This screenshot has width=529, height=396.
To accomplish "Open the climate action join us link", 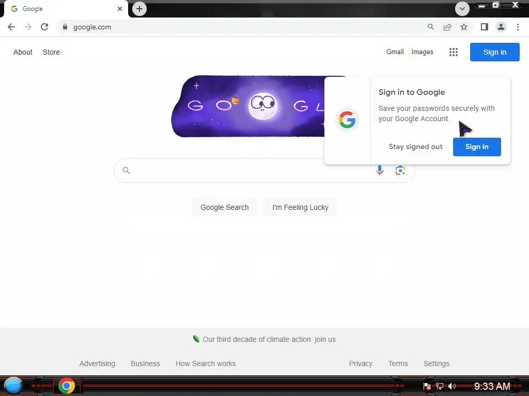I will (x=269, y=339).
